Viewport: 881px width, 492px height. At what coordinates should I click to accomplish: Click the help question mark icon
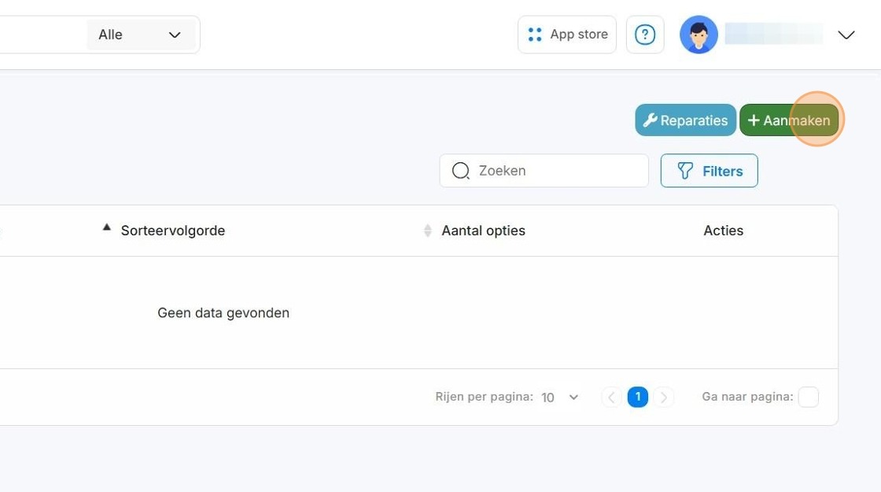coord(645,35)
